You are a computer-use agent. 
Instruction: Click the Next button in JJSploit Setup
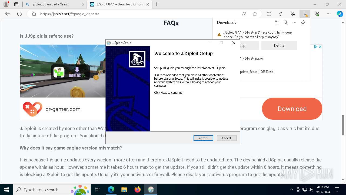[x=203, y=138]
